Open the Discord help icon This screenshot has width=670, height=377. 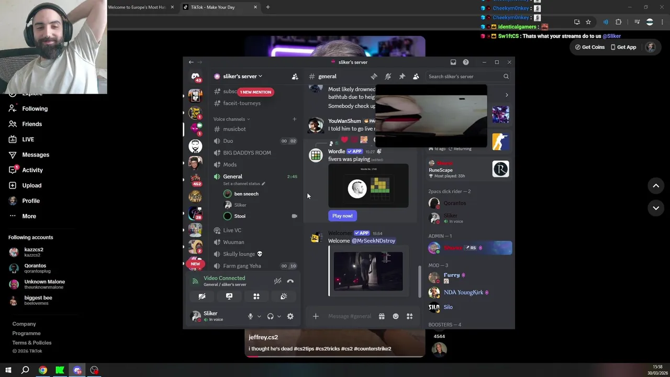466,62
